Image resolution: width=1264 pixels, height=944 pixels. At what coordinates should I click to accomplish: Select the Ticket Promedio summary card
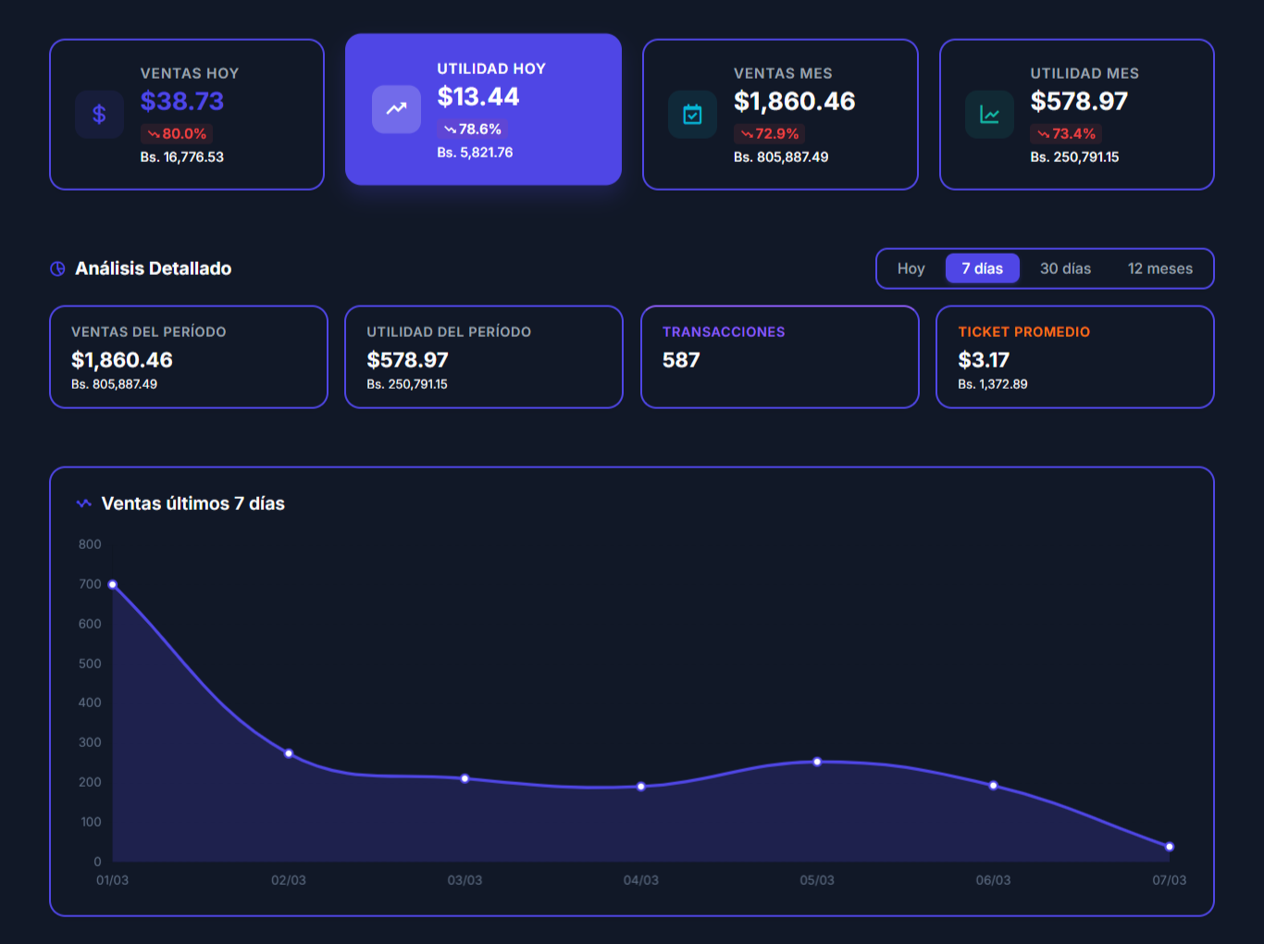click(1074, 357)
